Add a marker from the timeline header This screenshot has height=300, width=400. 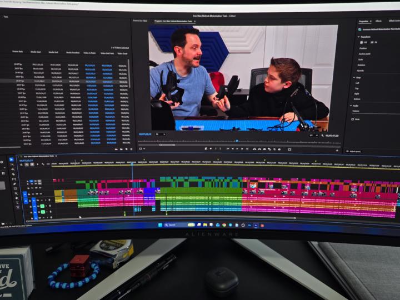tap(38, 164)
